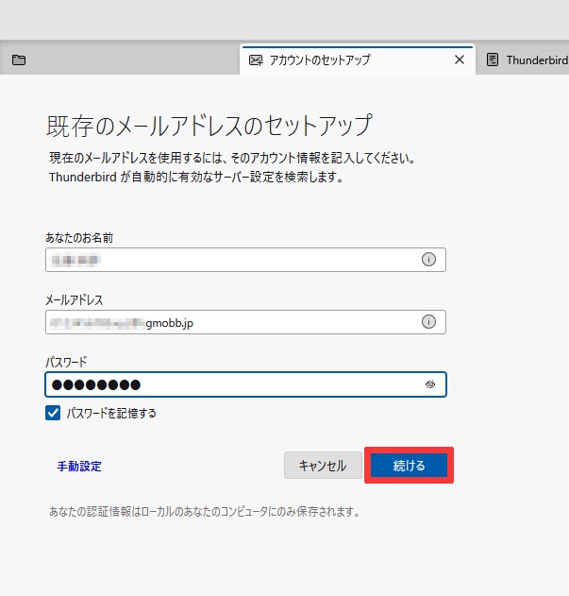The width and height of the screenshot is (569, 596).
Task: Click the パスワードを記憶する label text
Action: point(111,413)
